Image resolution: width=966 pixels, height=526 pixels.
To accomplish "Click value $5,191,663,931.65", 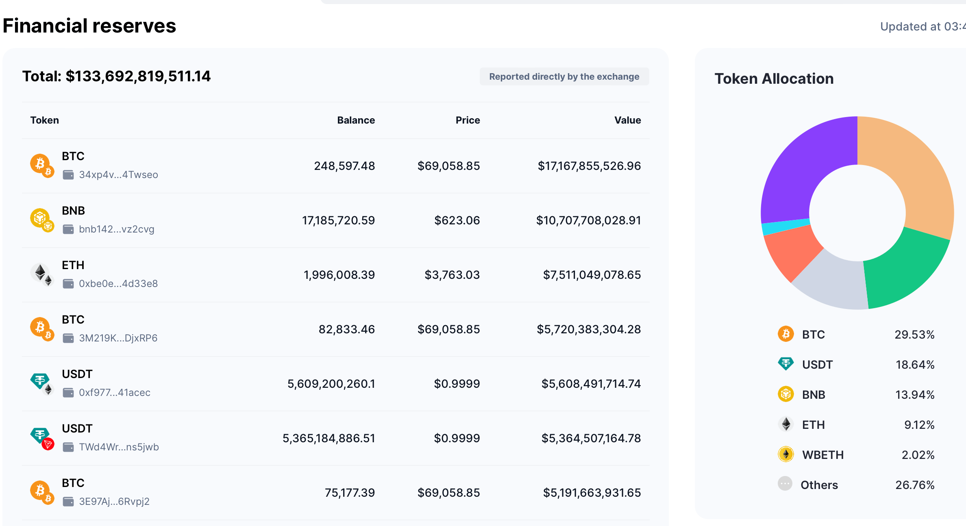I will tap(592, 493).
